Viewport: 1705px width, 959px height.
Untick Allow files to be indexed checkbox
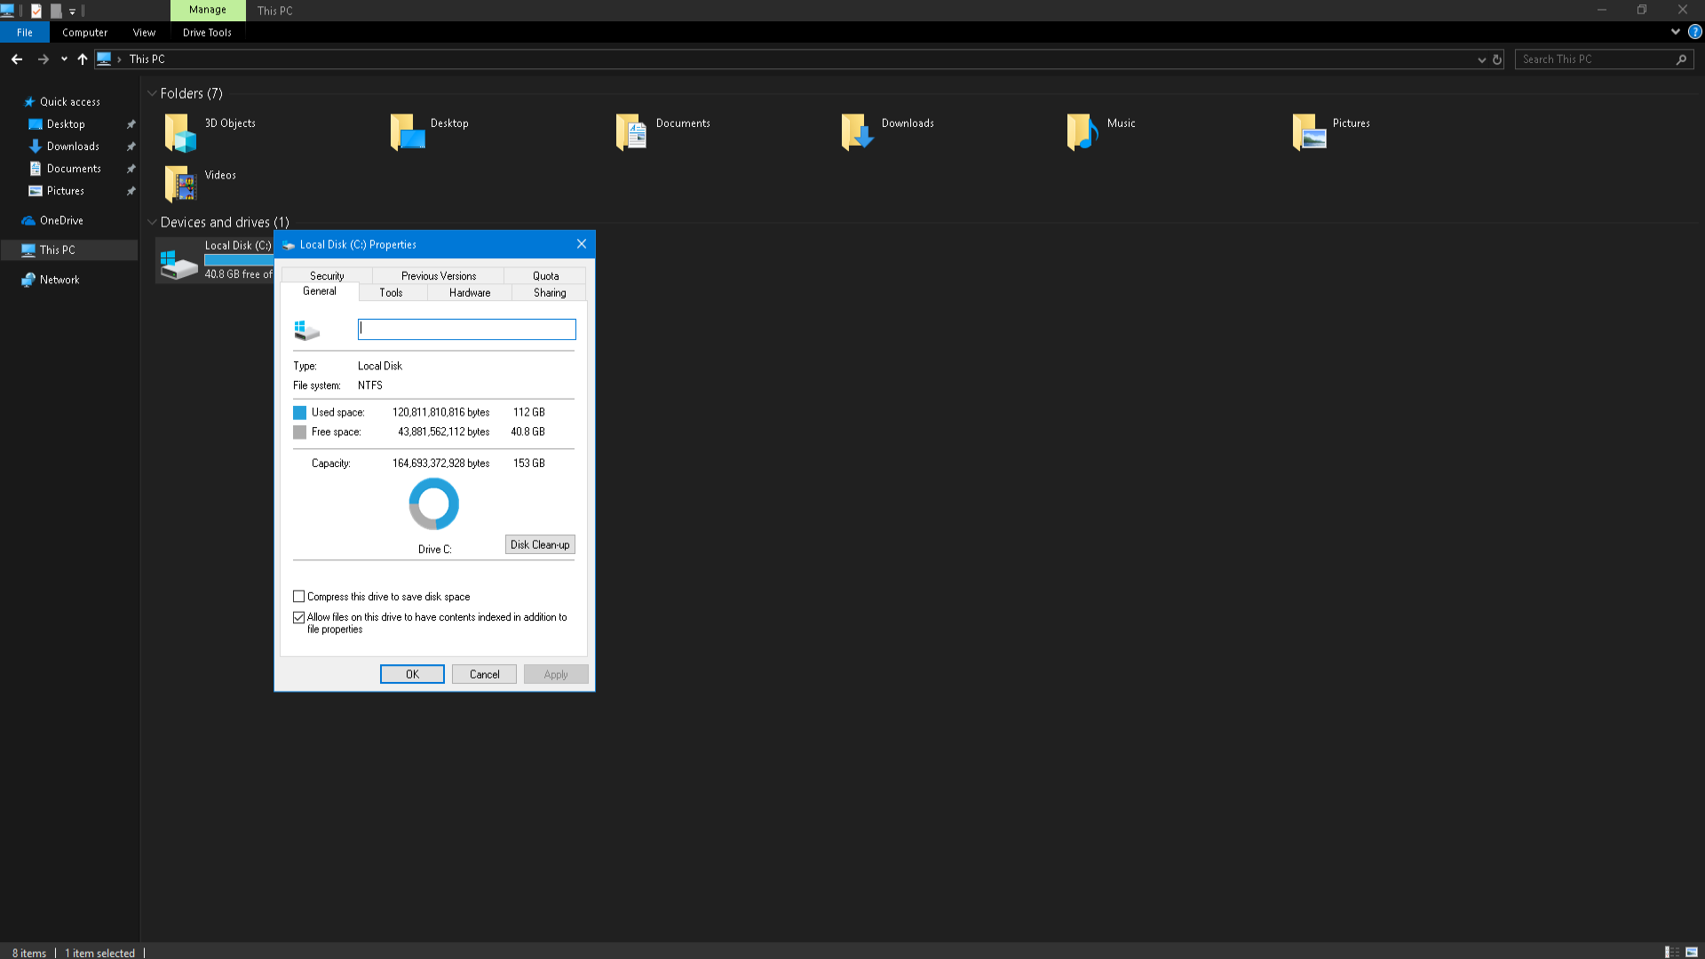tap(299, 617)
